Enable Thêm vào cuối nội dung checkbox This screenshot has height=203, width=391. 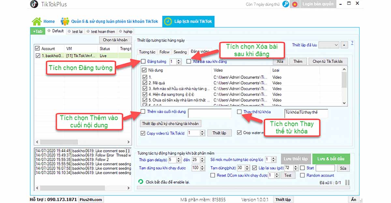tap(143, 112)
